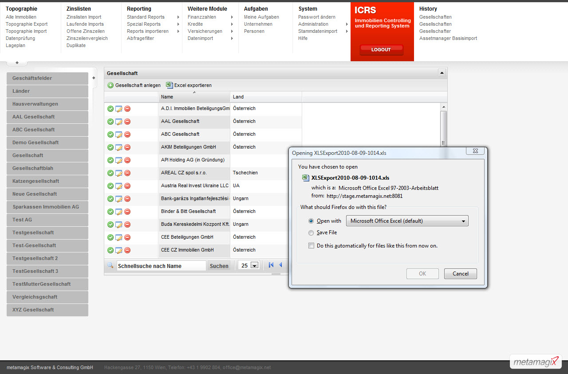This screenshot has height=374, width=568.
Task: Close the Opening XLSExport dialog
Action: [x=475, y=151]
